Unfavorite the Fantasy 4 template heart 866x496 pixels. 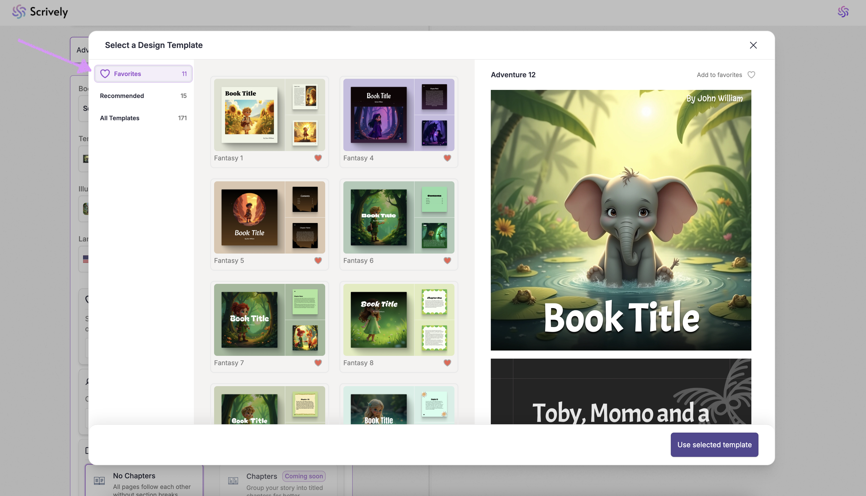(x=447, y=158)
